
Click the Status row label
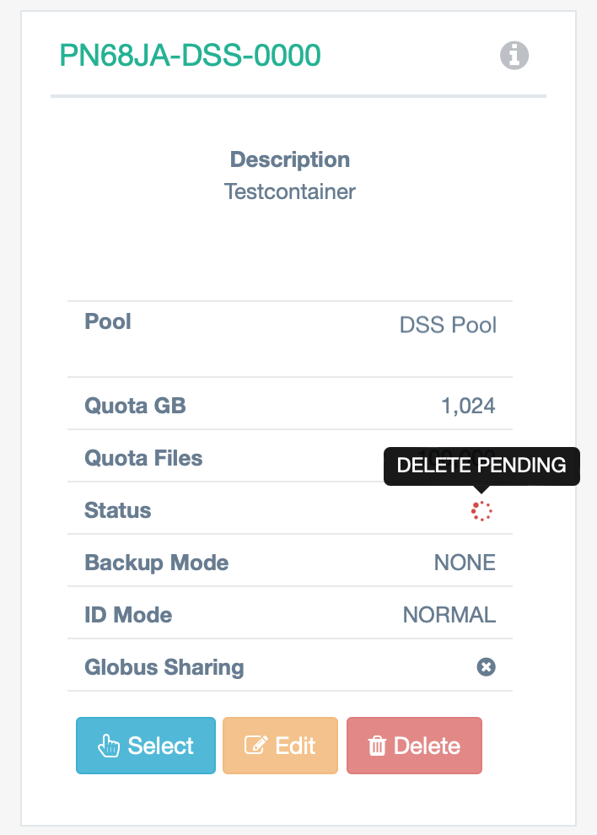tap(118, 510)
